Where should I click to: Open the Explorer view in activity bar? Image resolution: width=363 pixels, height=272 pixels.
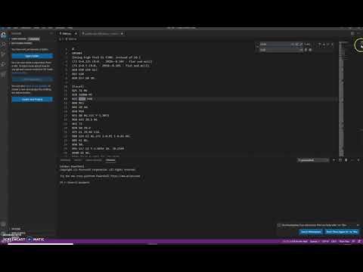(3, 35)
